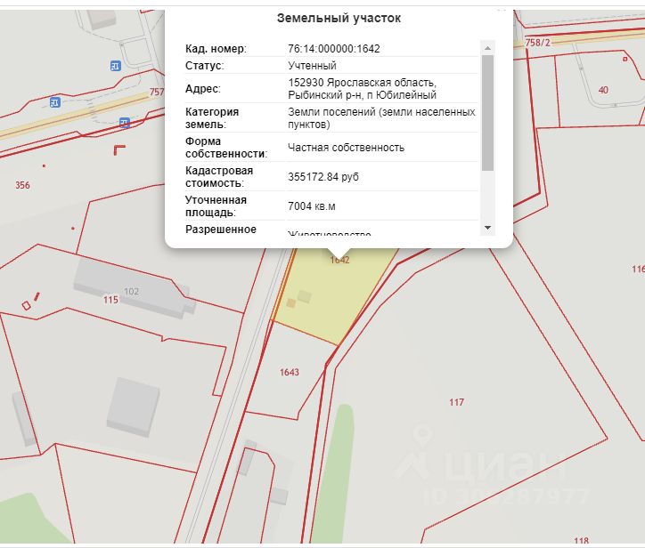Click the parcel label 118
This screenshot has width=645, height=548.
(581, 541)
